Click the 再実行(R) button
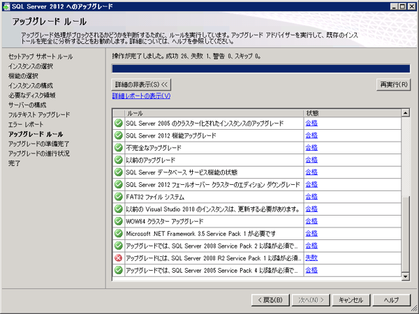This screenshot has width=419, height=314. (x=394, y=84)
